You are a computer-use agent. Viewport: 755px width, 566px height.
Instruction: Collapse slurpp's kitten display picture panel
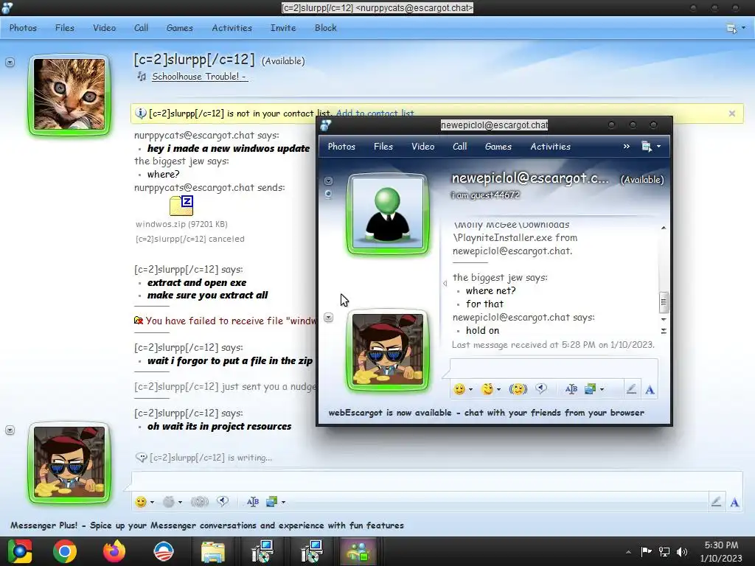[x=10, y=63]
